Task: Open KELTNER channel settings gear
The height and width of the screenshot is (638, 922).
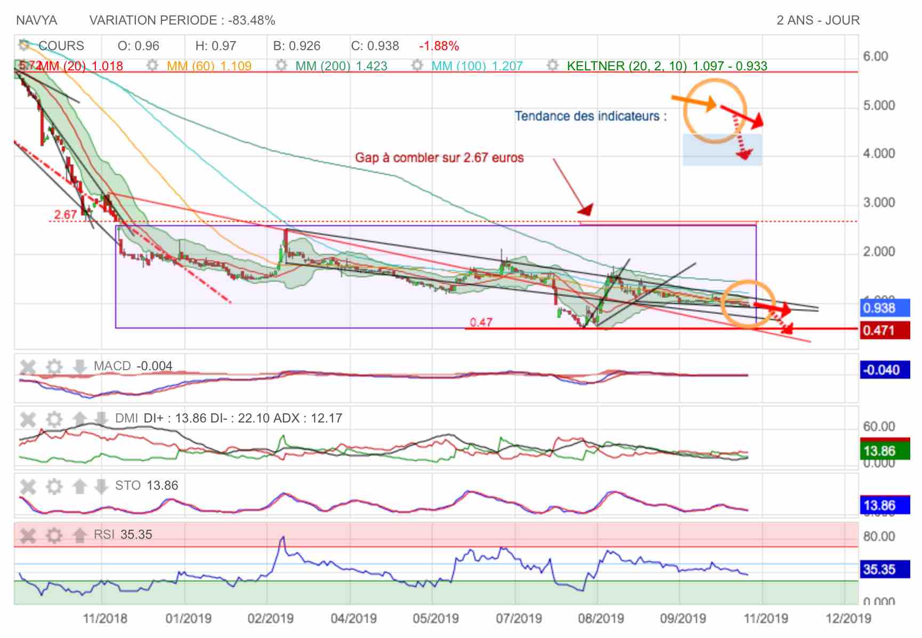Action: pyautogui.click(x=553, y=66)
